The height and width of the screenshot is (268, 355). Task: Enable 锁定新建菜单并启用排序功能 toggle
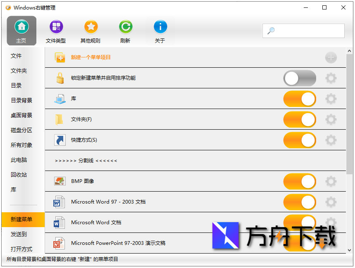[x=300, y=78]
